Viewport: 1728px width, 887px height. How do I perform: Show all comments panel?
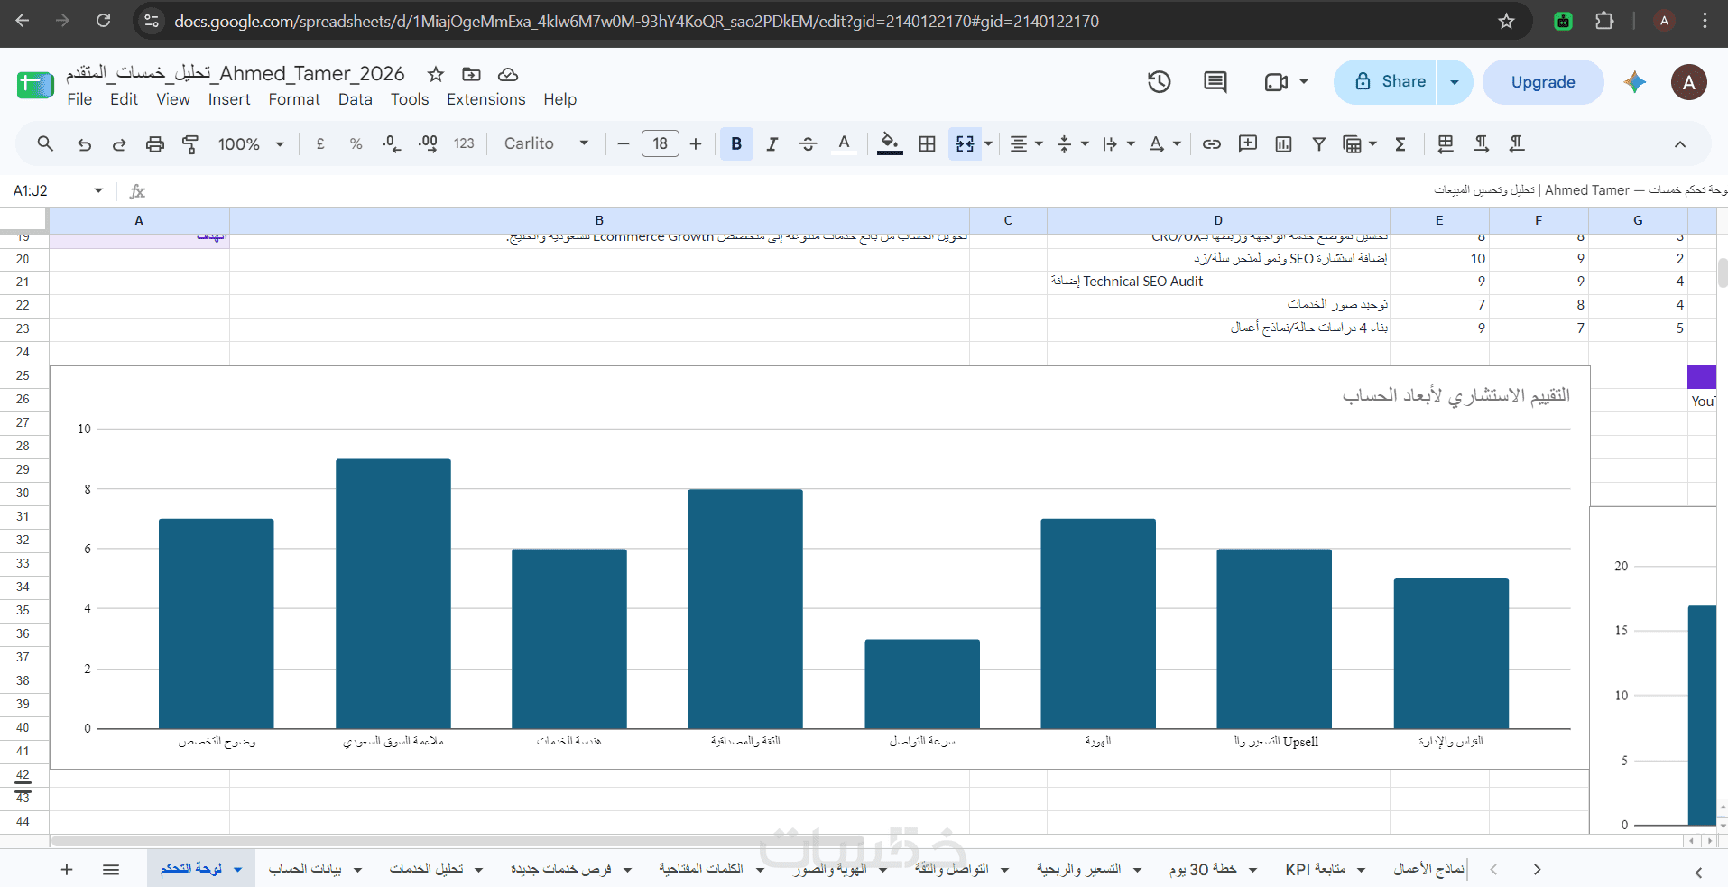1215,82
